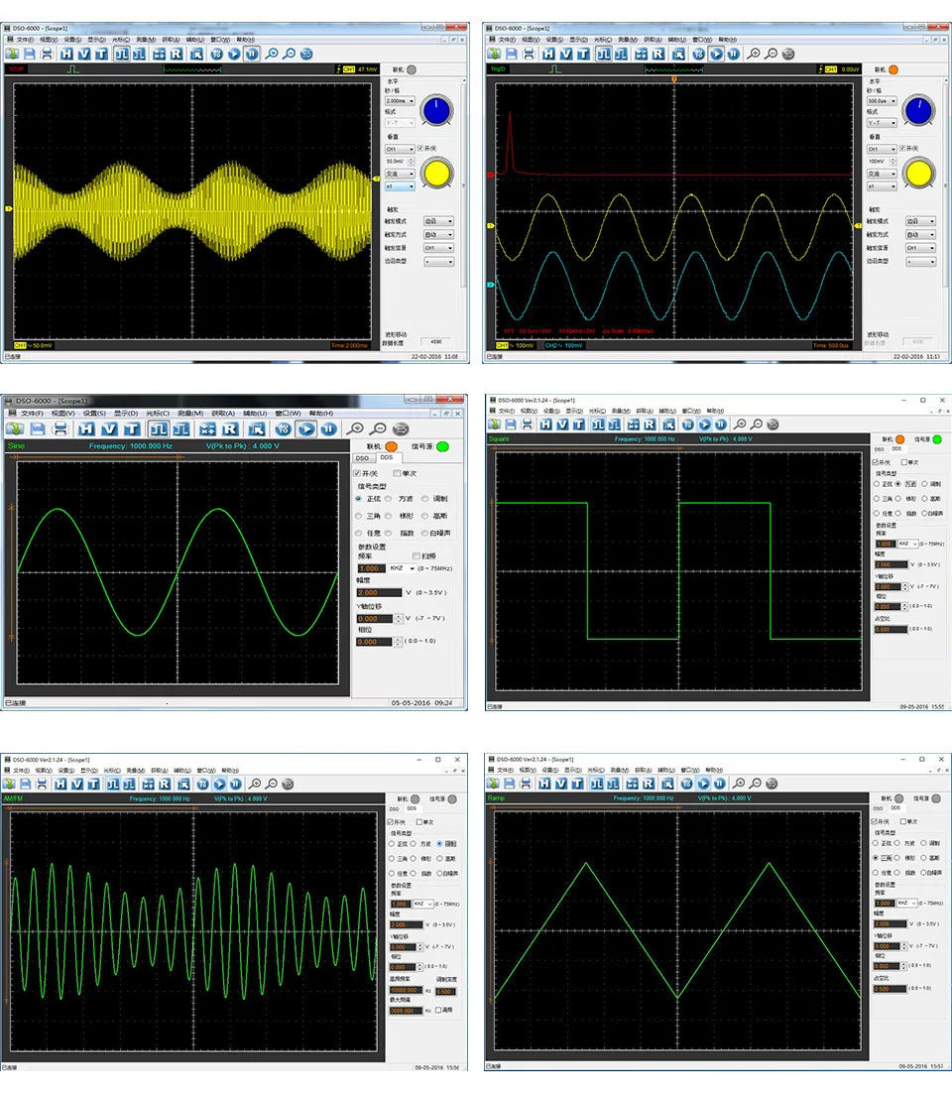The height and width of the screenshot is (1098, 952).
Task: Click the pause icon in the stopped yellow AM window
Action: [251, 54]
